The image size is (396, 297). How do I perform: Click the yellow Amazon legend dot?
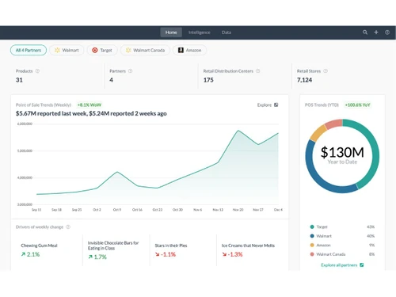312,245
